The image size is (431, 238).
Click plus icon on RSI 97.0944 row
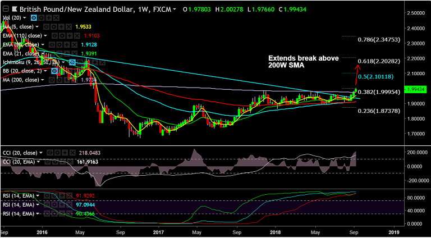pyautogui.click(x=62, y=205)
